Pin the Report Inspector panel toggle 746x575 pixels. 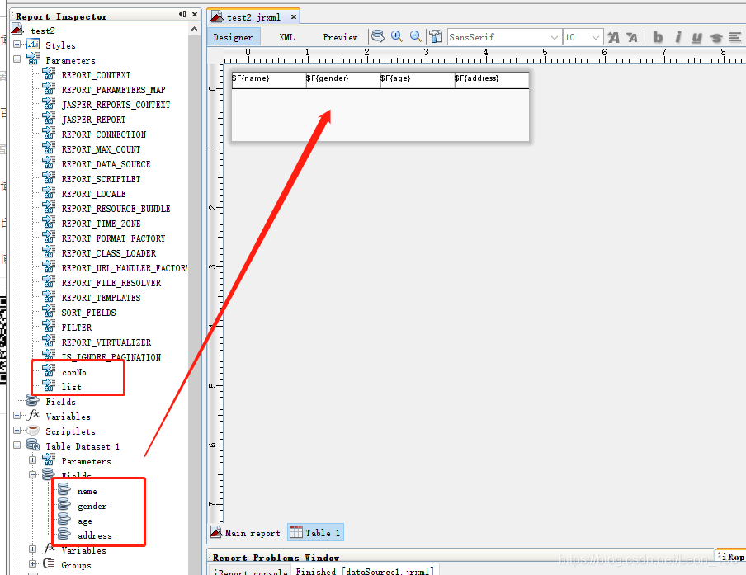point(182,14)
